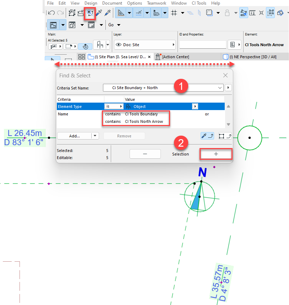This screenshot has height=305, width=289.
Task: Click the ID and Properties input field
Action: 202,45
